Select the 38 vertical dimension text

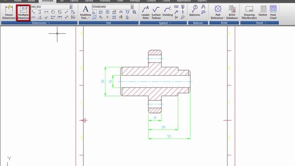(102, 81)
